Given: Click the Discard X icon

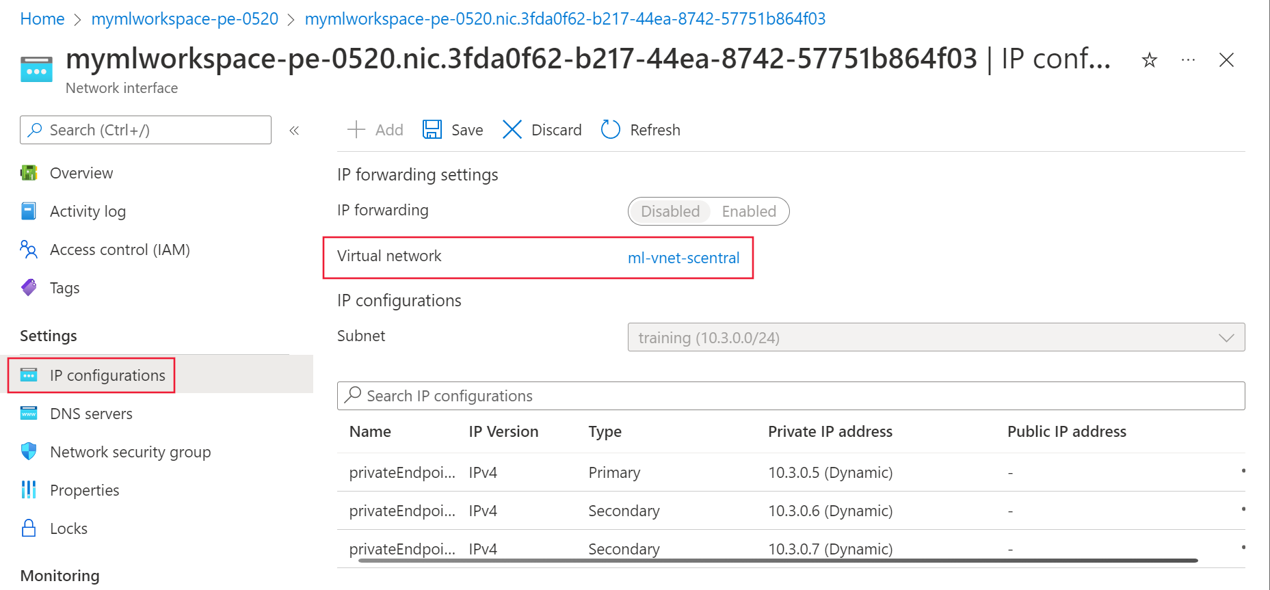Looking at the screenshot, I should (x=512, y=129).
